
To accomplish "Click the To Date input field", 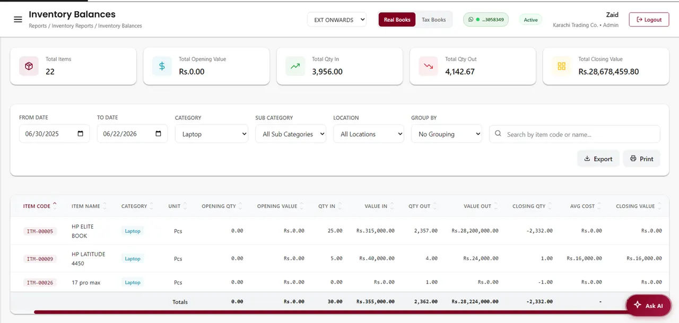I will point(132,134).
